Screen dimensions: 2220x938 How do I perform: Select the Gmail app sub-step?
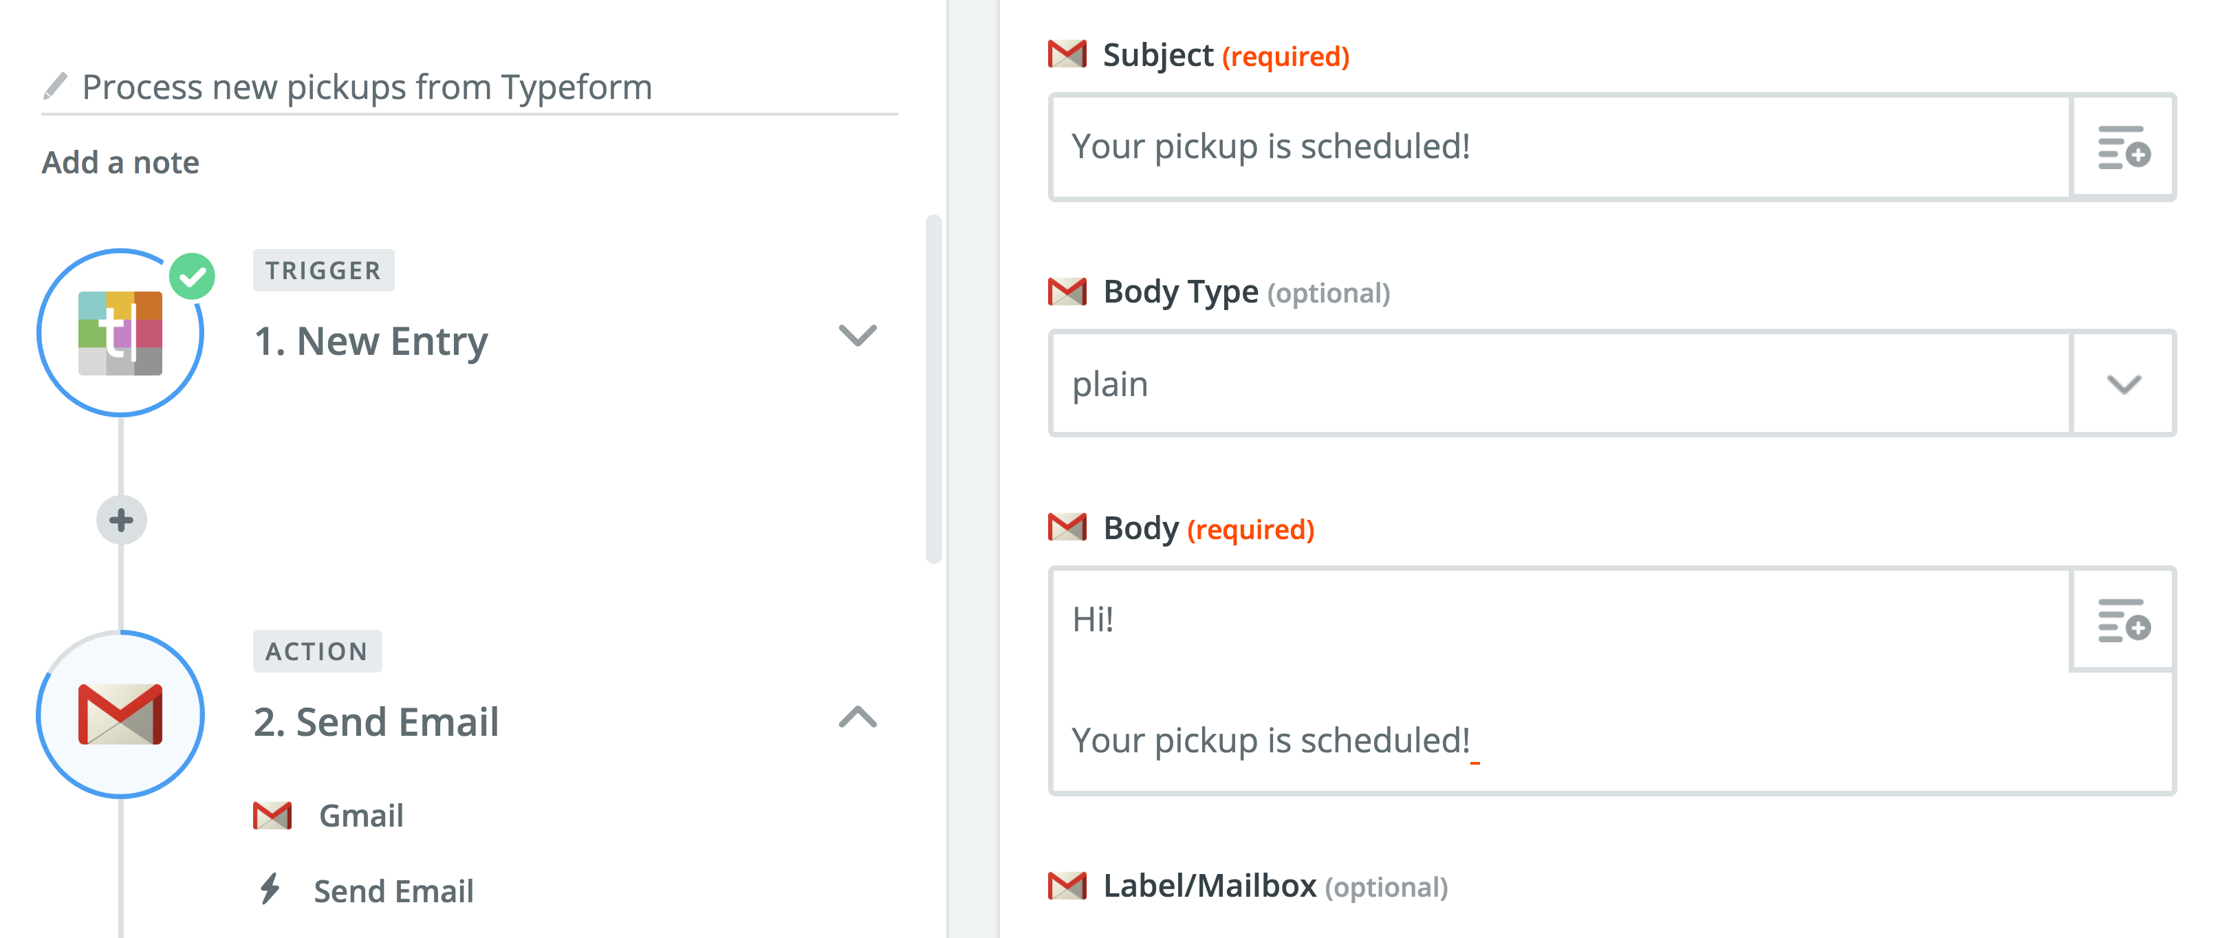361,816
